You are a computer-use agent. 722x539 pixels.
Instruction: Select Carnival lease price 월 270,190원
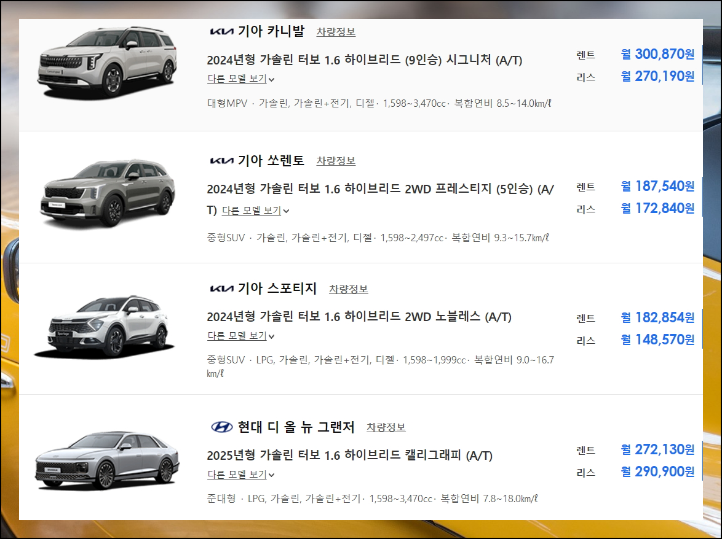(657, 76)
